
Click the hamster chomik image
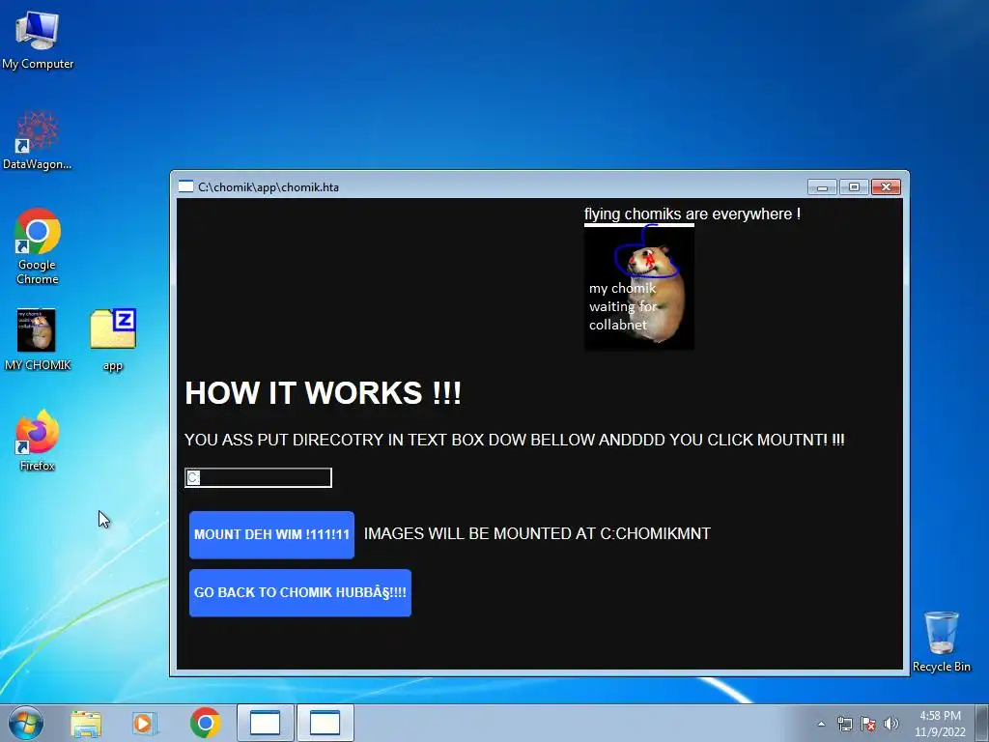pyautogui.click(x=639, y=287)
